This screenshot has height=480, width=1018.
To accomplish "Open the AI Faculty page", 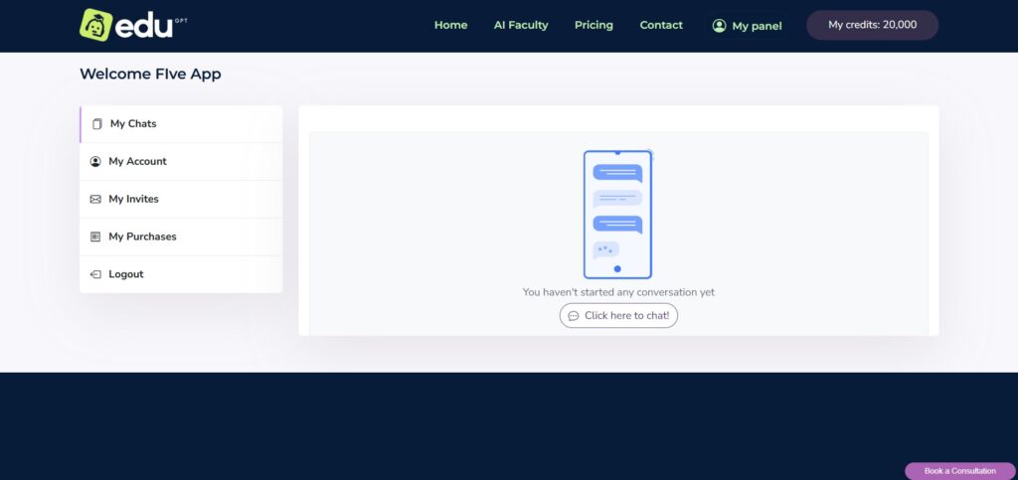I will click(521, 25).
